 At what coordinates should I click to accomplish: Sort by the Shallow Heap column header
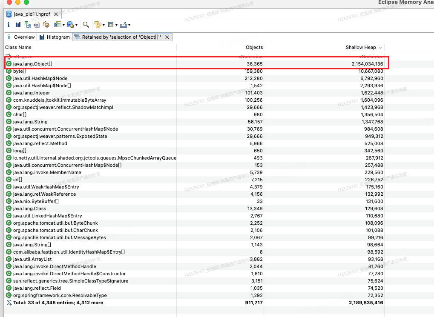pyautogui.click(x=324, y=47)
